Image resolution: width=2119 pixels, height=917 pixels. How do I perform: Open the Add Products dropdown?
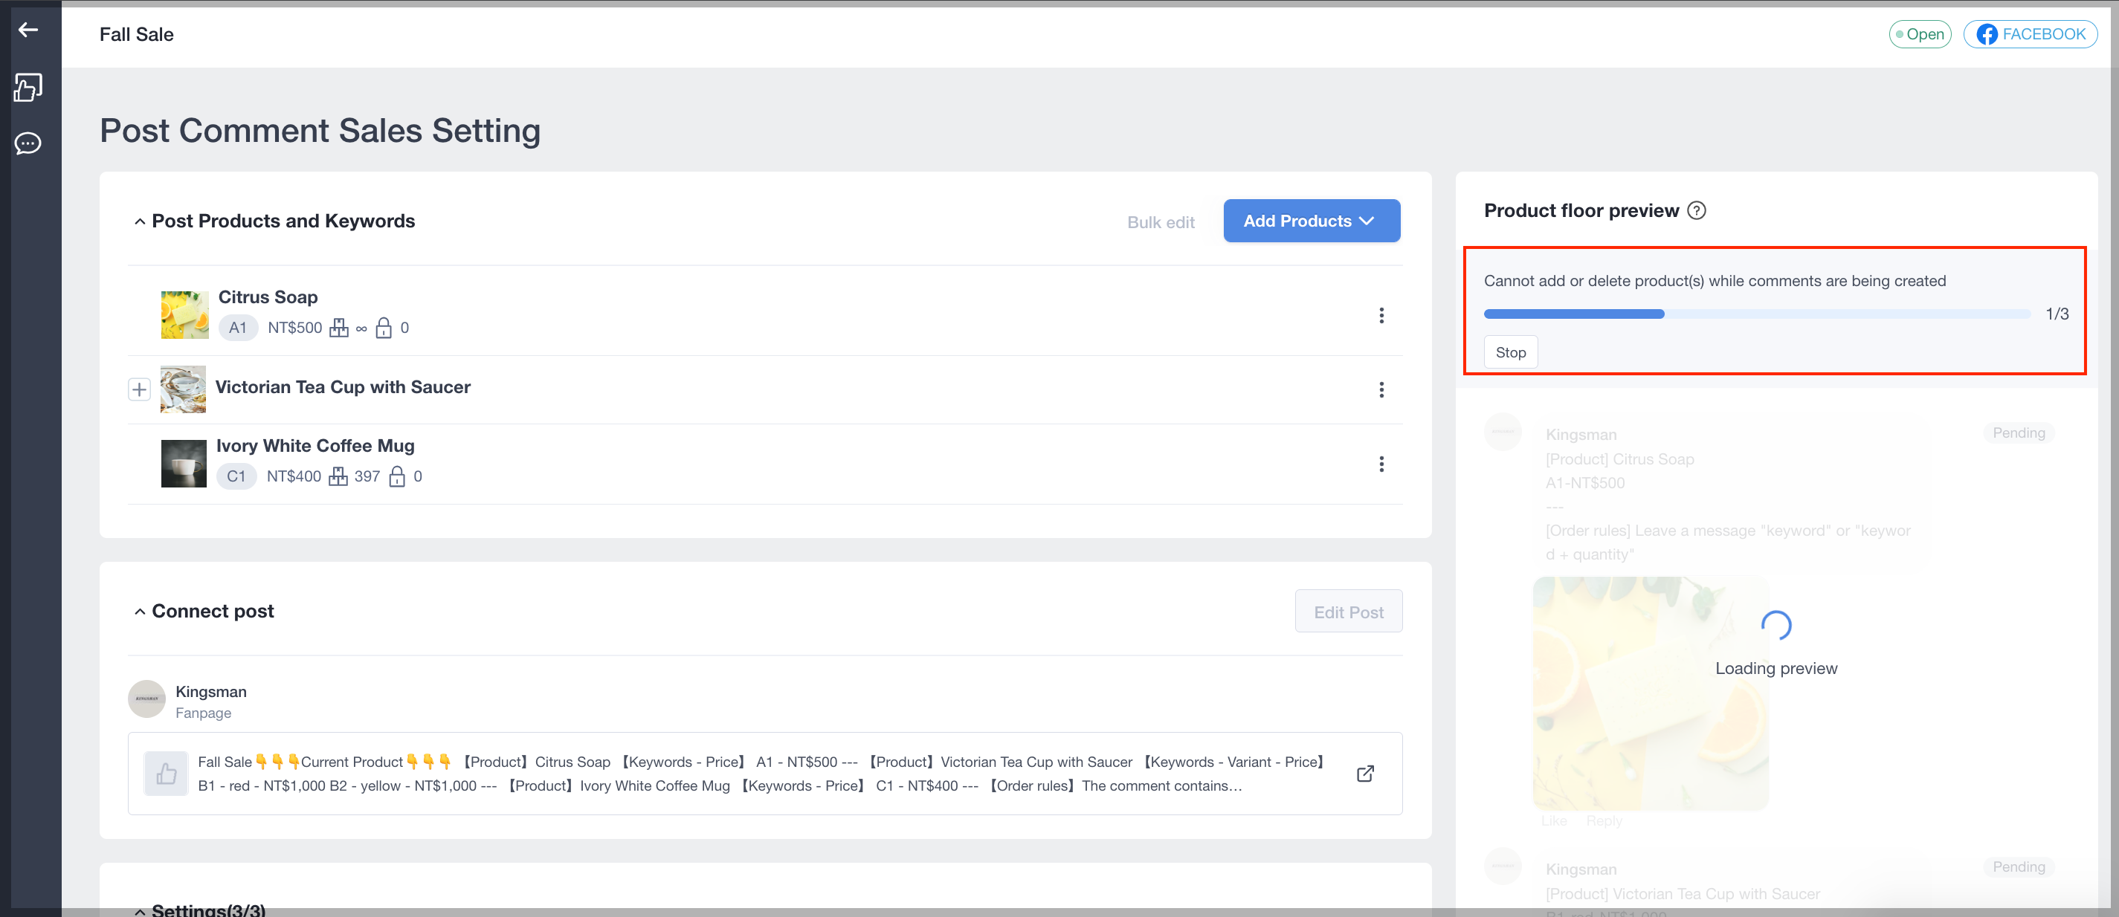click(1312, 221)
